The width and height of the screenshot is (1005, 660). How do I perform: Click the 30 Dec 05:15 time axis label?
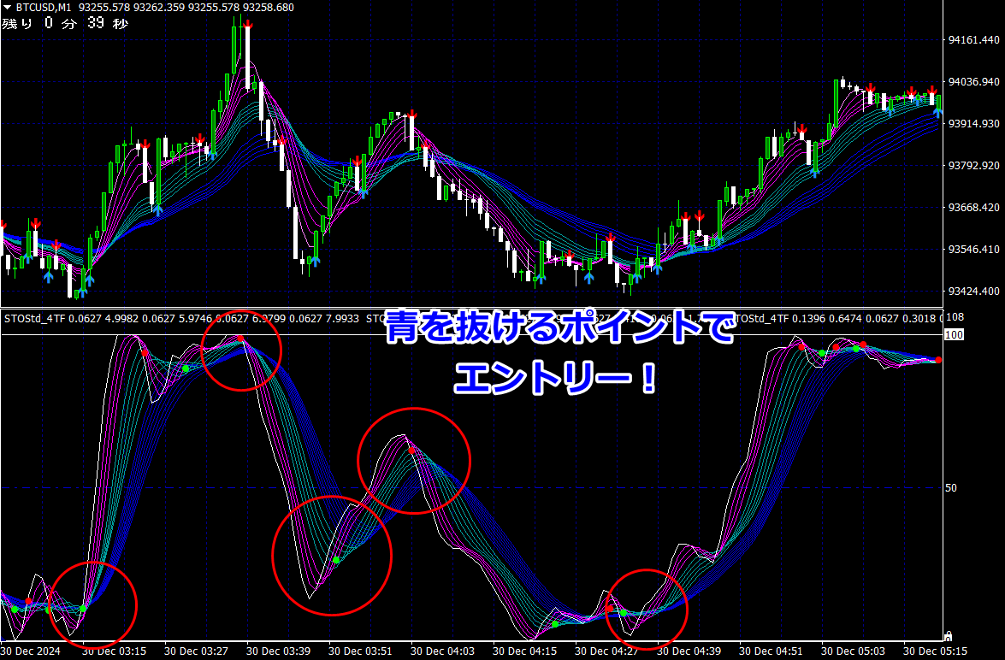click(x=935, y=651)
